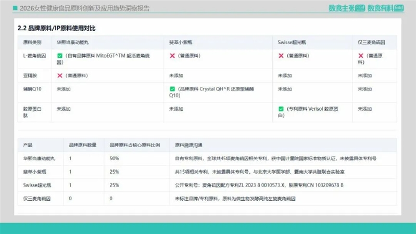Click row label 胶原蛋白肽
The image size is (416, 234).
point(32,112)
